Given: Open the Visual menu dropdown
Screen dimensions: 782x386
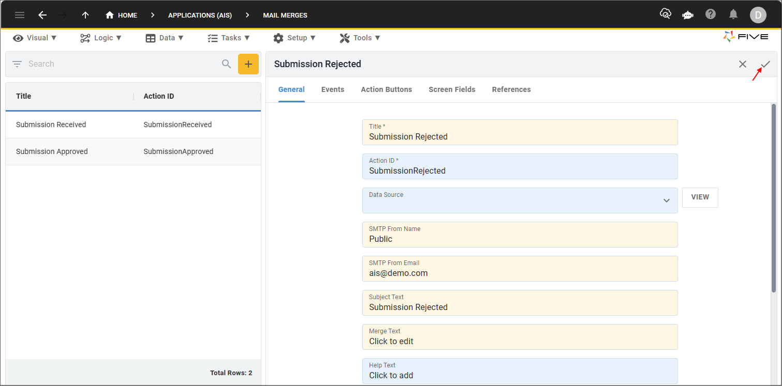Looking at the screenshot, I should 35,38.
